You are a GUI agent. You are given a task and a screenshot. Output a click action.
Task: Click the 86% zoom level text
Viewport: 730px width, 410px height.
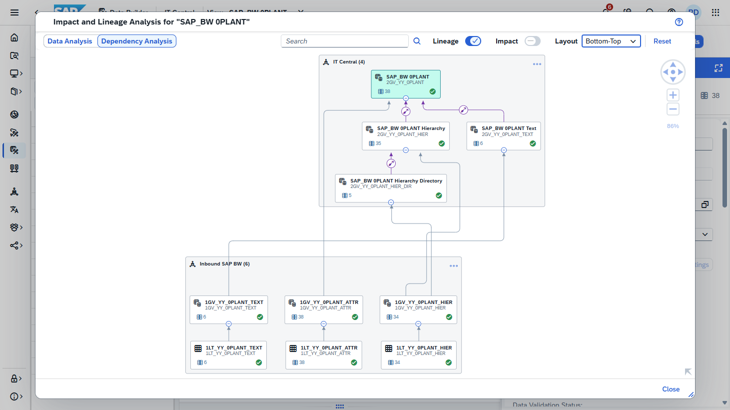tap(673, 126)
